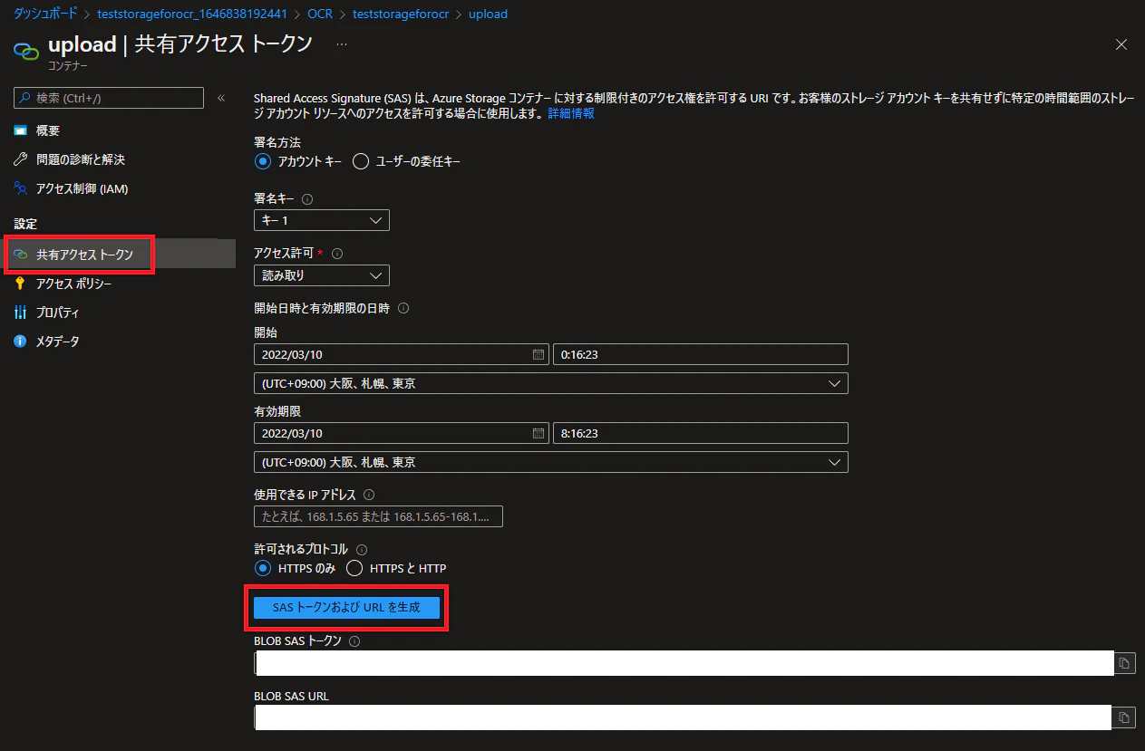
Task: Open teststorageforocr_1646838192441 breadcrumb
Action: (x=192, y=14)
